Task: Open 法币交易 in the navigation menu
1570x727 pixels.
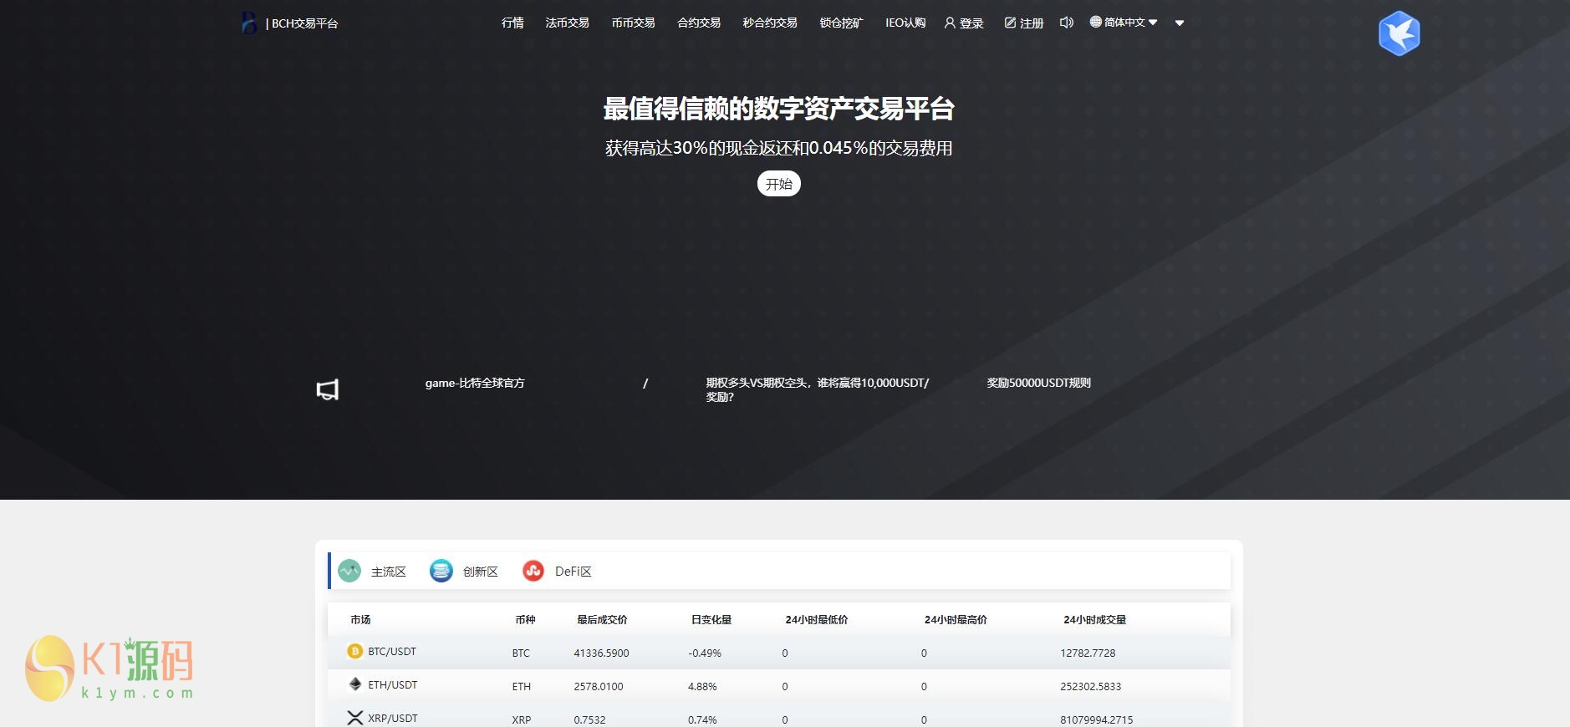Action: click(x=567, y=23)
